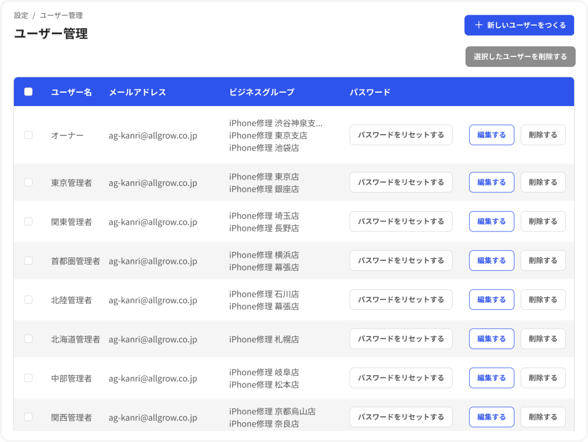This screenshot has width=588, height=442.
Task: Click 削除する for 関東管理者
Action: coord(543,221)
